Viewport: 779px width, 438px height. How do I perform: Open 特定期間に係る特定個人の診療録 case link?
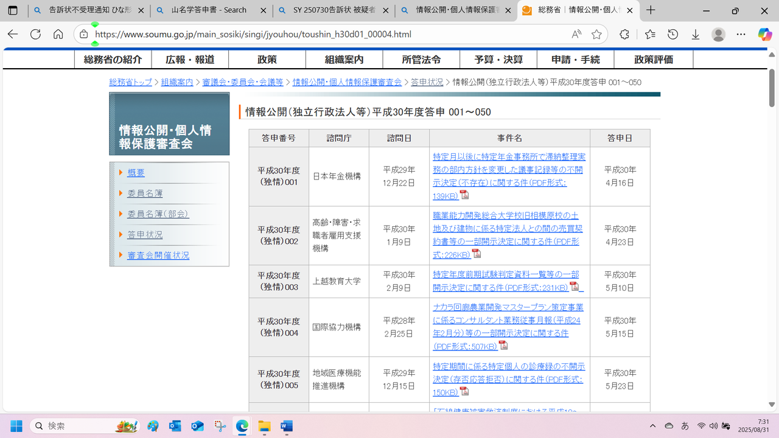coord(509,380)
